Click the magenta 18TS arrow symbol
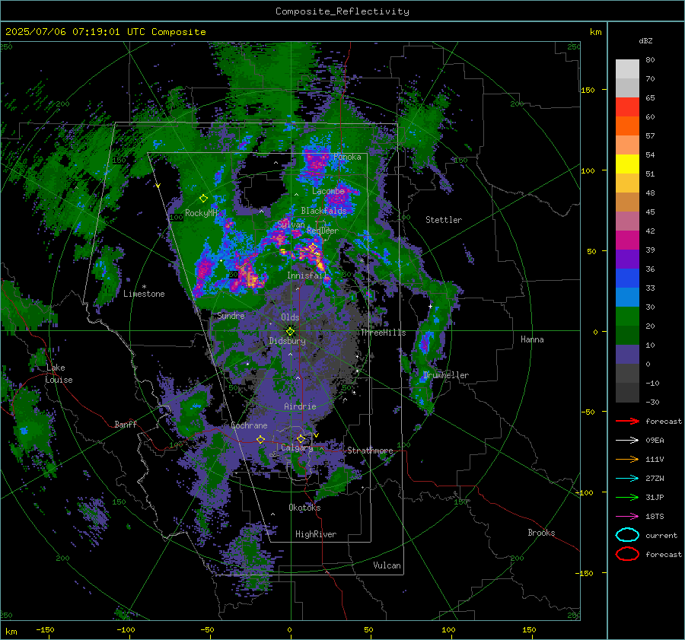The width and height of the screenshot is (685, 640). point(627,516)
